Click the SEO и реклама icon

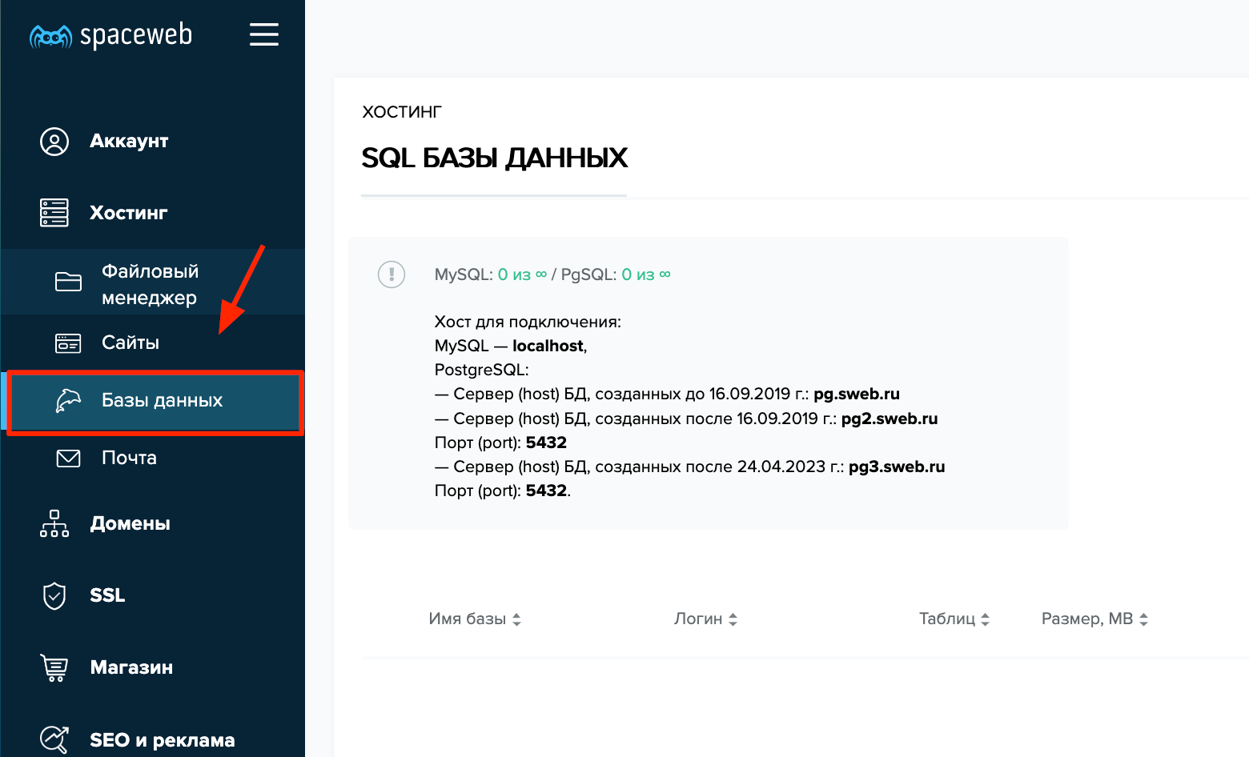[x=54, y=739]
